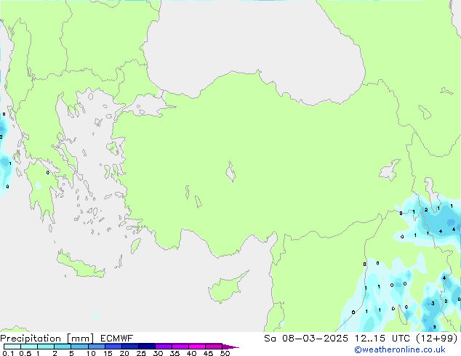Click the '12..15 UTC' time text

click(x=382, y=339)
